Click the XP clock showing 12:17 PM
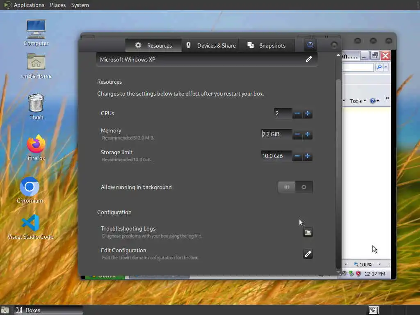Screen dimensions: 420x315 (x=375, y=274)
